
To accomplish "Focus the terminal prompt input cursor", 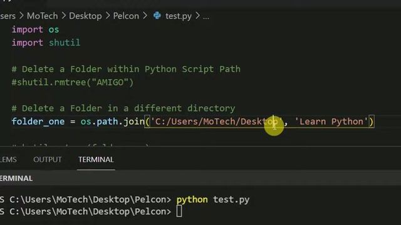I will tap(179, 211).
